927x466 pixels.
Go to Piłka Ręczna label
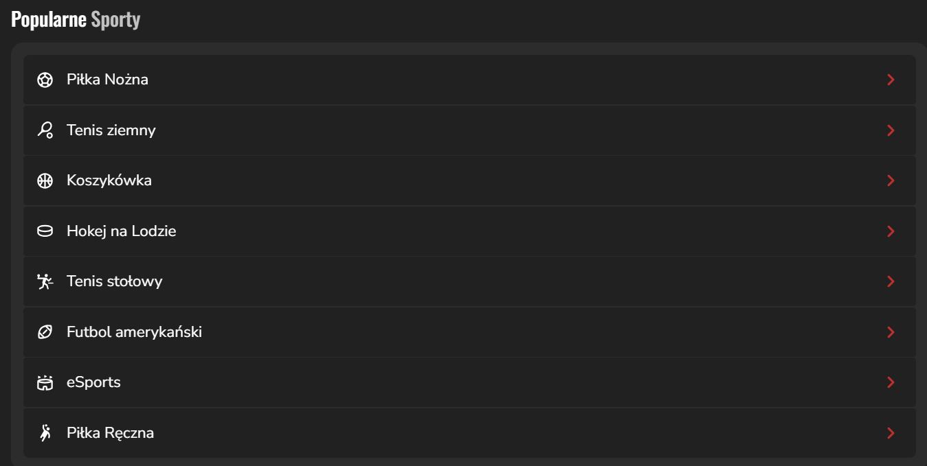point(110,433)
